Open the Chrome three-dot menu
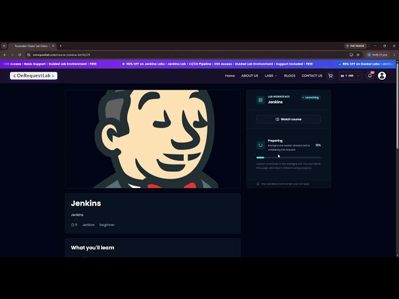The image size is (399, 299). [x=394, y=55]
